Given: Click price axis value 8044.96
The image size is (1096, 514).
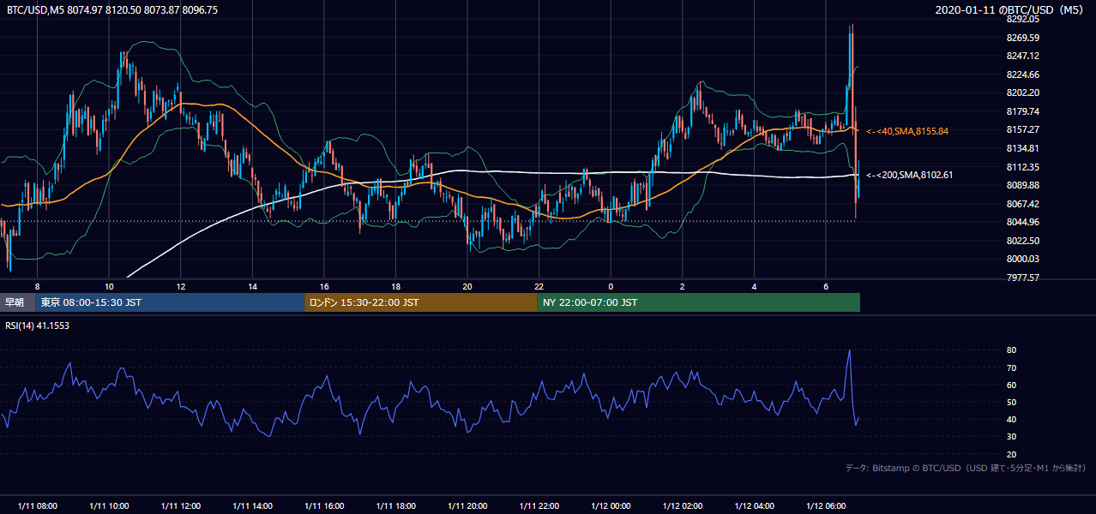Looking at the screenshot, I should pos(1023,222).
